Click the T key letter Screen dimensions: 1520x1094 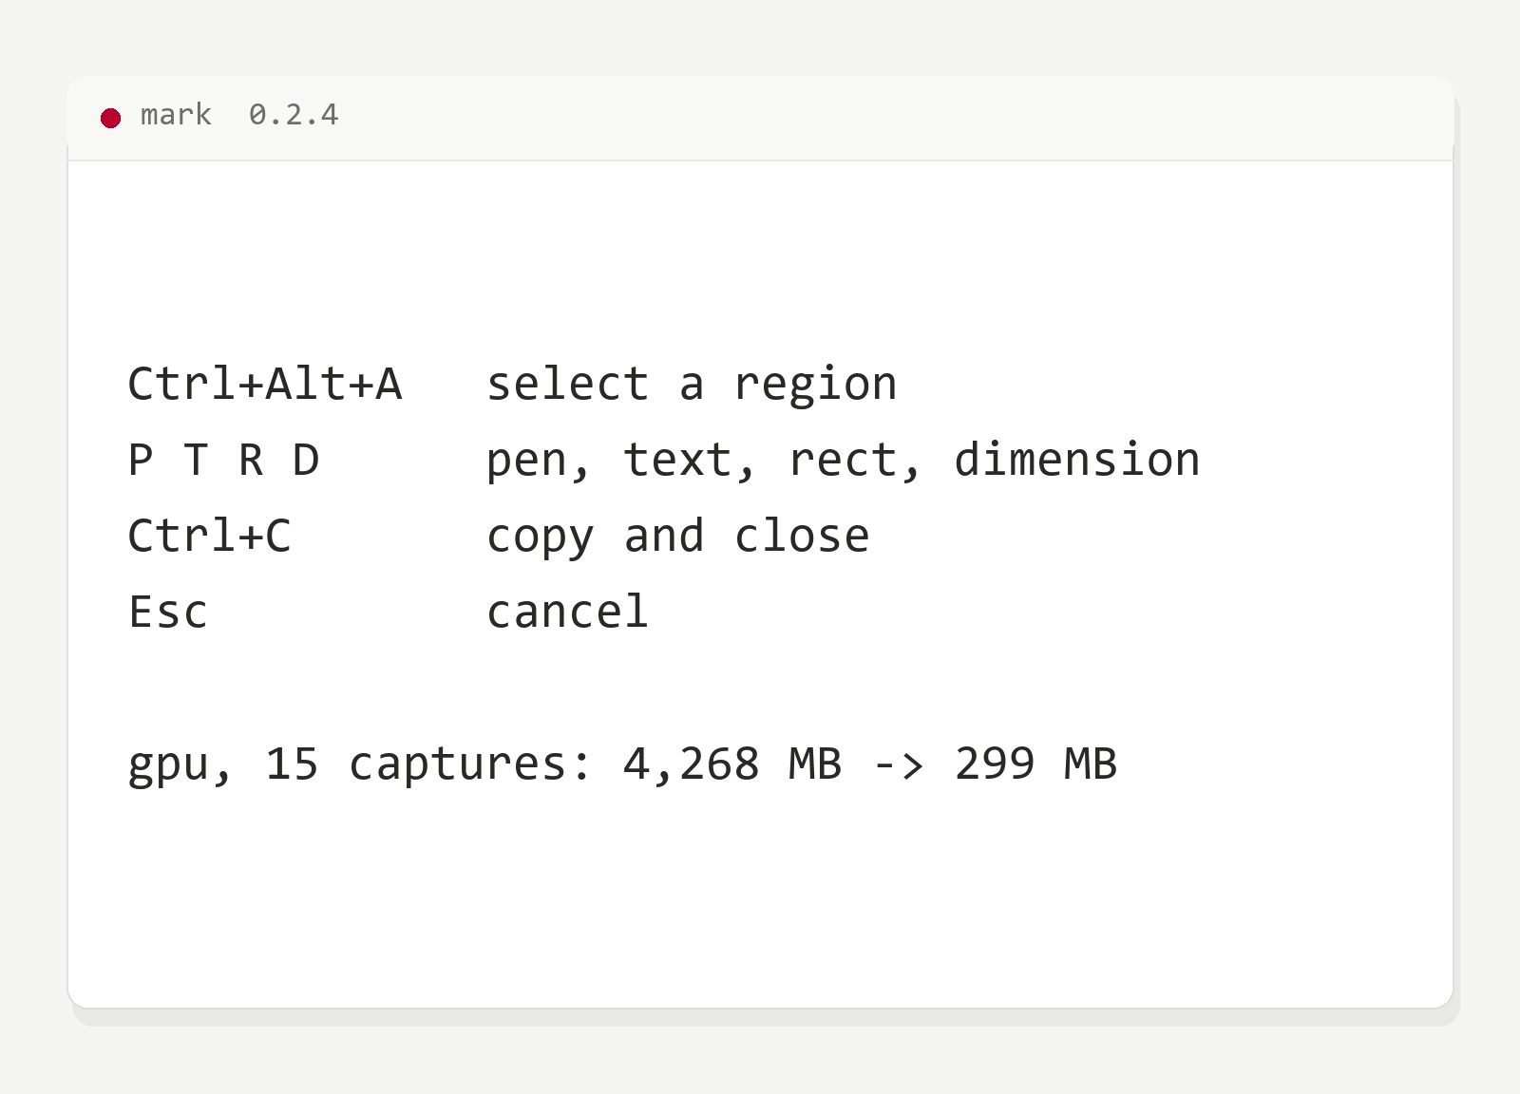pyautogui.click(x=195, y=460)
